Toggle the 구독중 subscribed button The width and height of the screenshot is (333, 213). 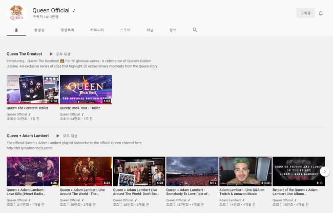click(x=305, y=13)
